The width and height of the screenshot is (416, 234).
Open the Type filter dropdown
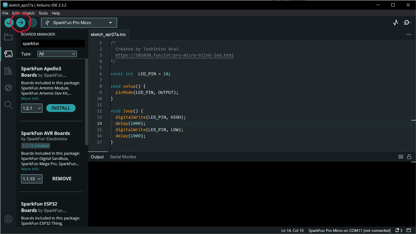(x=57, y=54)
